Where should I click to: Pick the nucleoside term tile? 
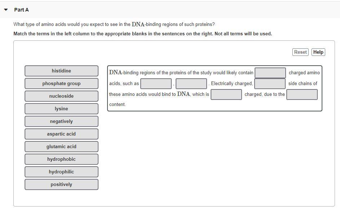pyautogui.click(x=61, y=96)
